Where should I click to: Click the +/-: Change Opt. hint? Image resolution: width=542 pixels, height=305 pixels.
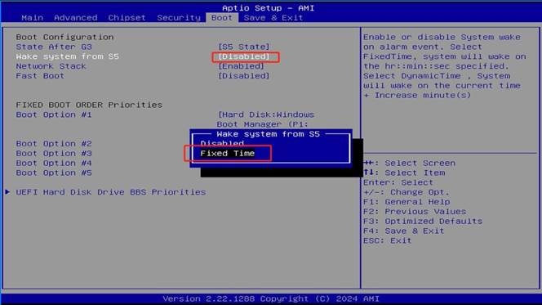406,192
